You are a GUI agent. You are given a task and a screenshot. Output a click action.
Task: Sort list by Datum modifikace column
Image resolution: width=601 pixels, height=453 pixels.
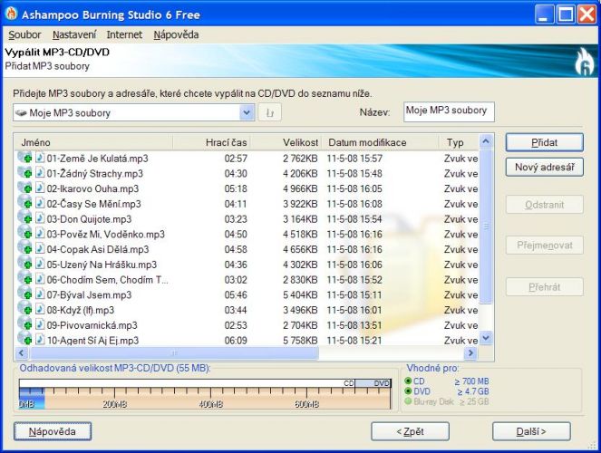click(380, 142)
